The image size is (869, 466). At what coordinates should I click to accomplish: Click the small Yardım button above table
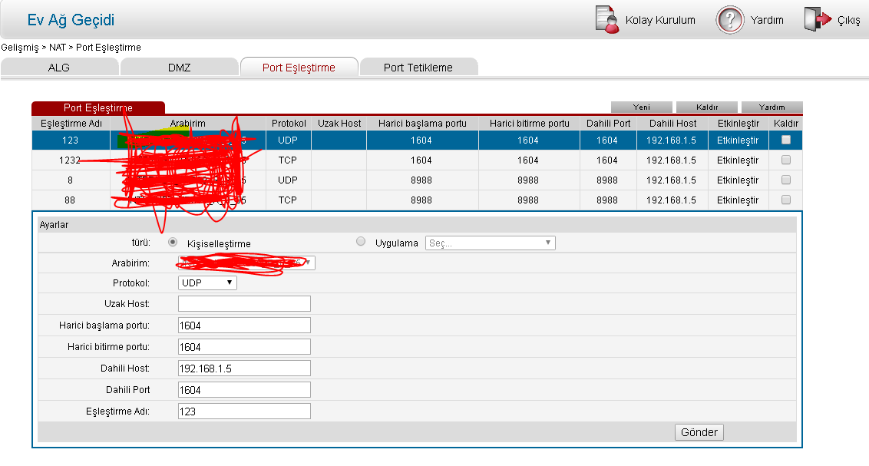[772, 107]
